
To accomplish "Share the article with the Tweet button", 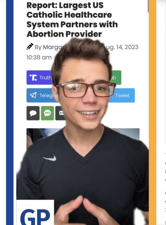I will 122,96.
